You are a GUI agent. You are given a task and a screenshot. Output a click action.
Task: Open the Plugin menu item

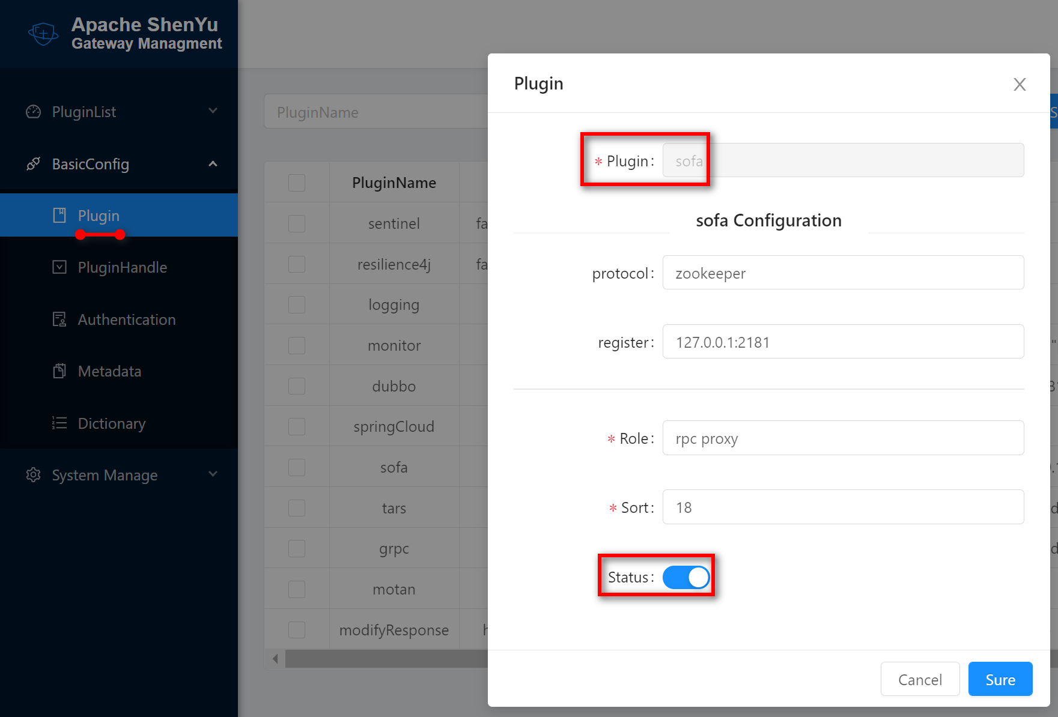tap(99, 216)
